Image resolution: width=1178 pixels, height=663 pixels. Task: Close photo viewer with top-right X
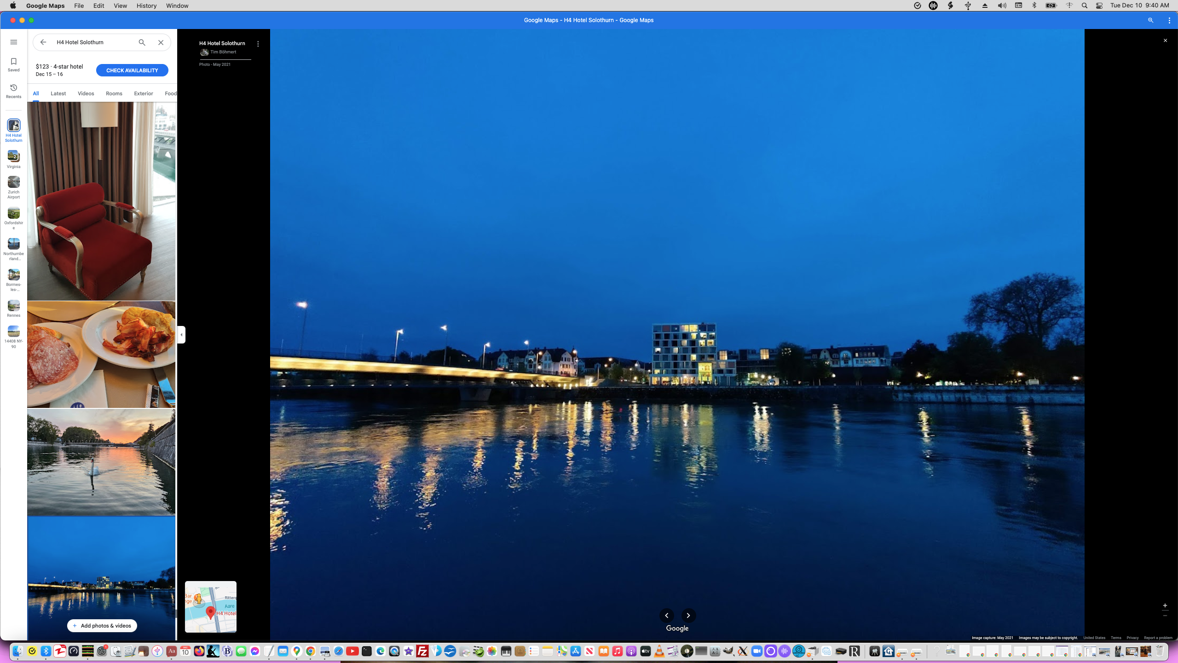pyautogui.click(x=1165, y=41)
